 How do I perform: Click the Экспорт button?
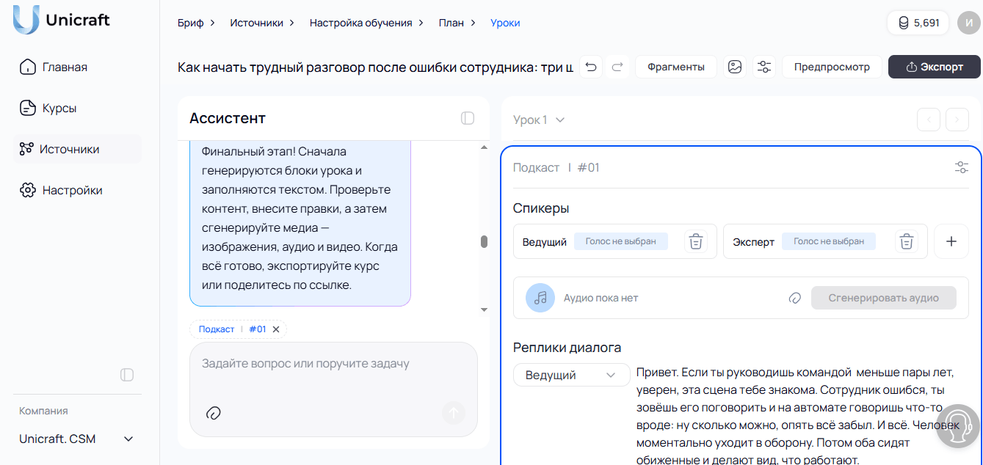(x=935, y=67)
